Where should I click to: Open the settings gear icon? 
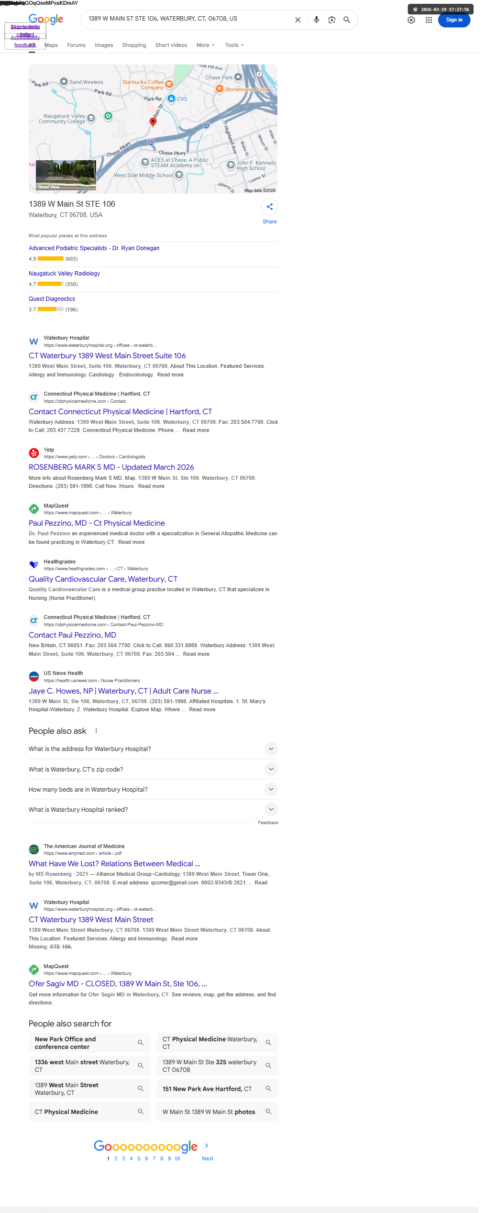tap(411, 20)
